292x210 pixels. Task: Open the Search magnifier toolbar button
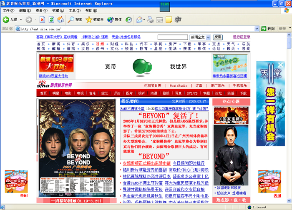point(75,20)
